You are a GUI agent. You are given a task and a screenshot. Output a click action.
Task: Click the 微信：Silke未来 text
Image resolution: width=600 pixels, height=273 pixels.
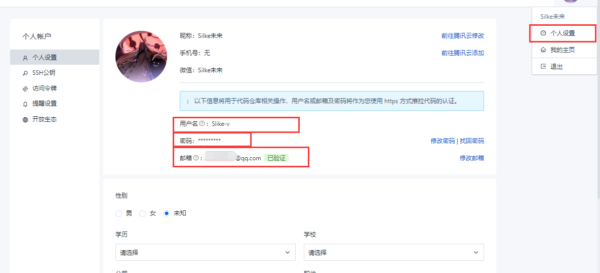point(201,70)
